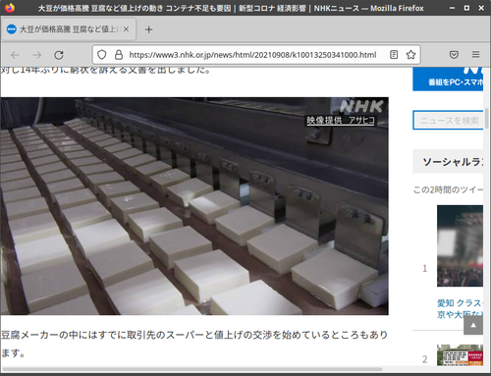Click the back navigation arrow

(x=16, y=55)
